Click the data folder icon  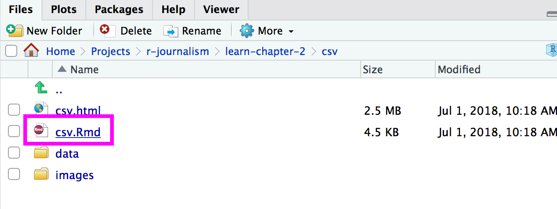click(41, 153)
